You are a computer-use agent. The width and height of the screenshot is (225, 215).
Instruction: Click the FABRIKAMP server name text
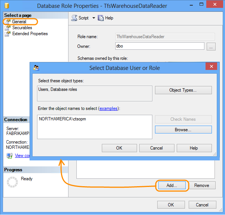click(18, 133)
